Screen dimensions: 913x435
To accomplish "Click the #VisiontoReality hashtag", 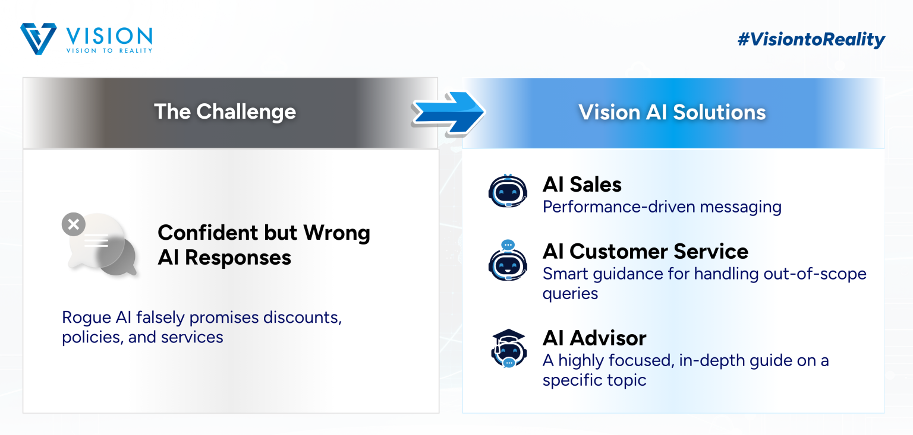I will pyautogui.click(x=811, y=40).
